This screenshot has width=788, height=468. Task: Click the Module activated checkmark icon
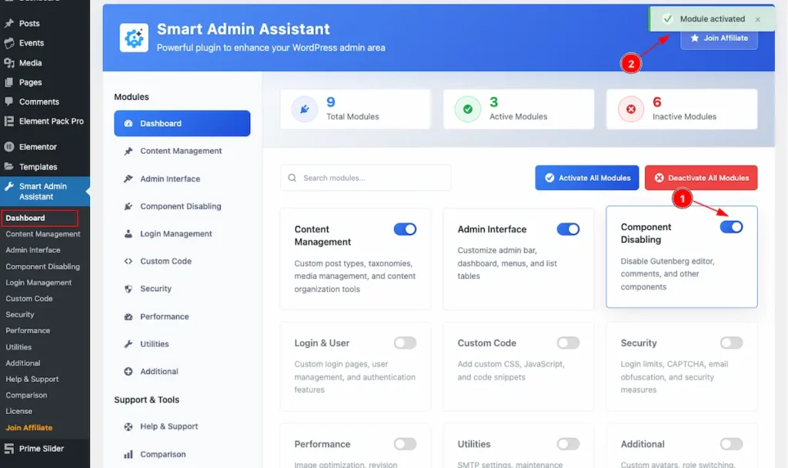(667, 19)
